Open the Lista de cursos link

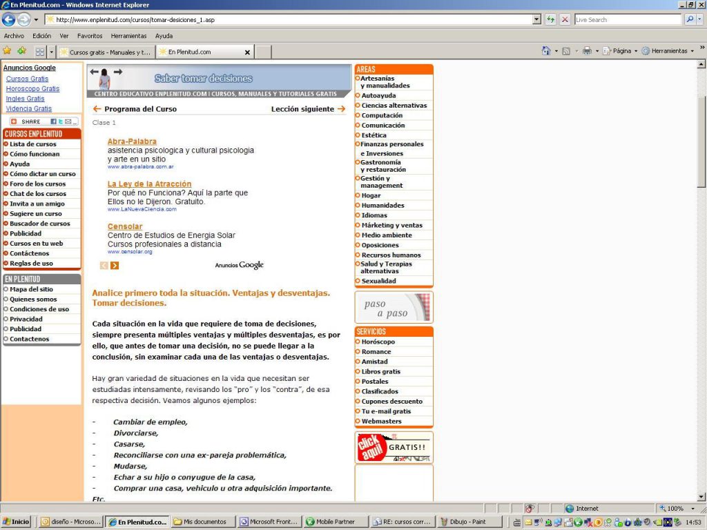pyautogui.click(x=33, y=144)
